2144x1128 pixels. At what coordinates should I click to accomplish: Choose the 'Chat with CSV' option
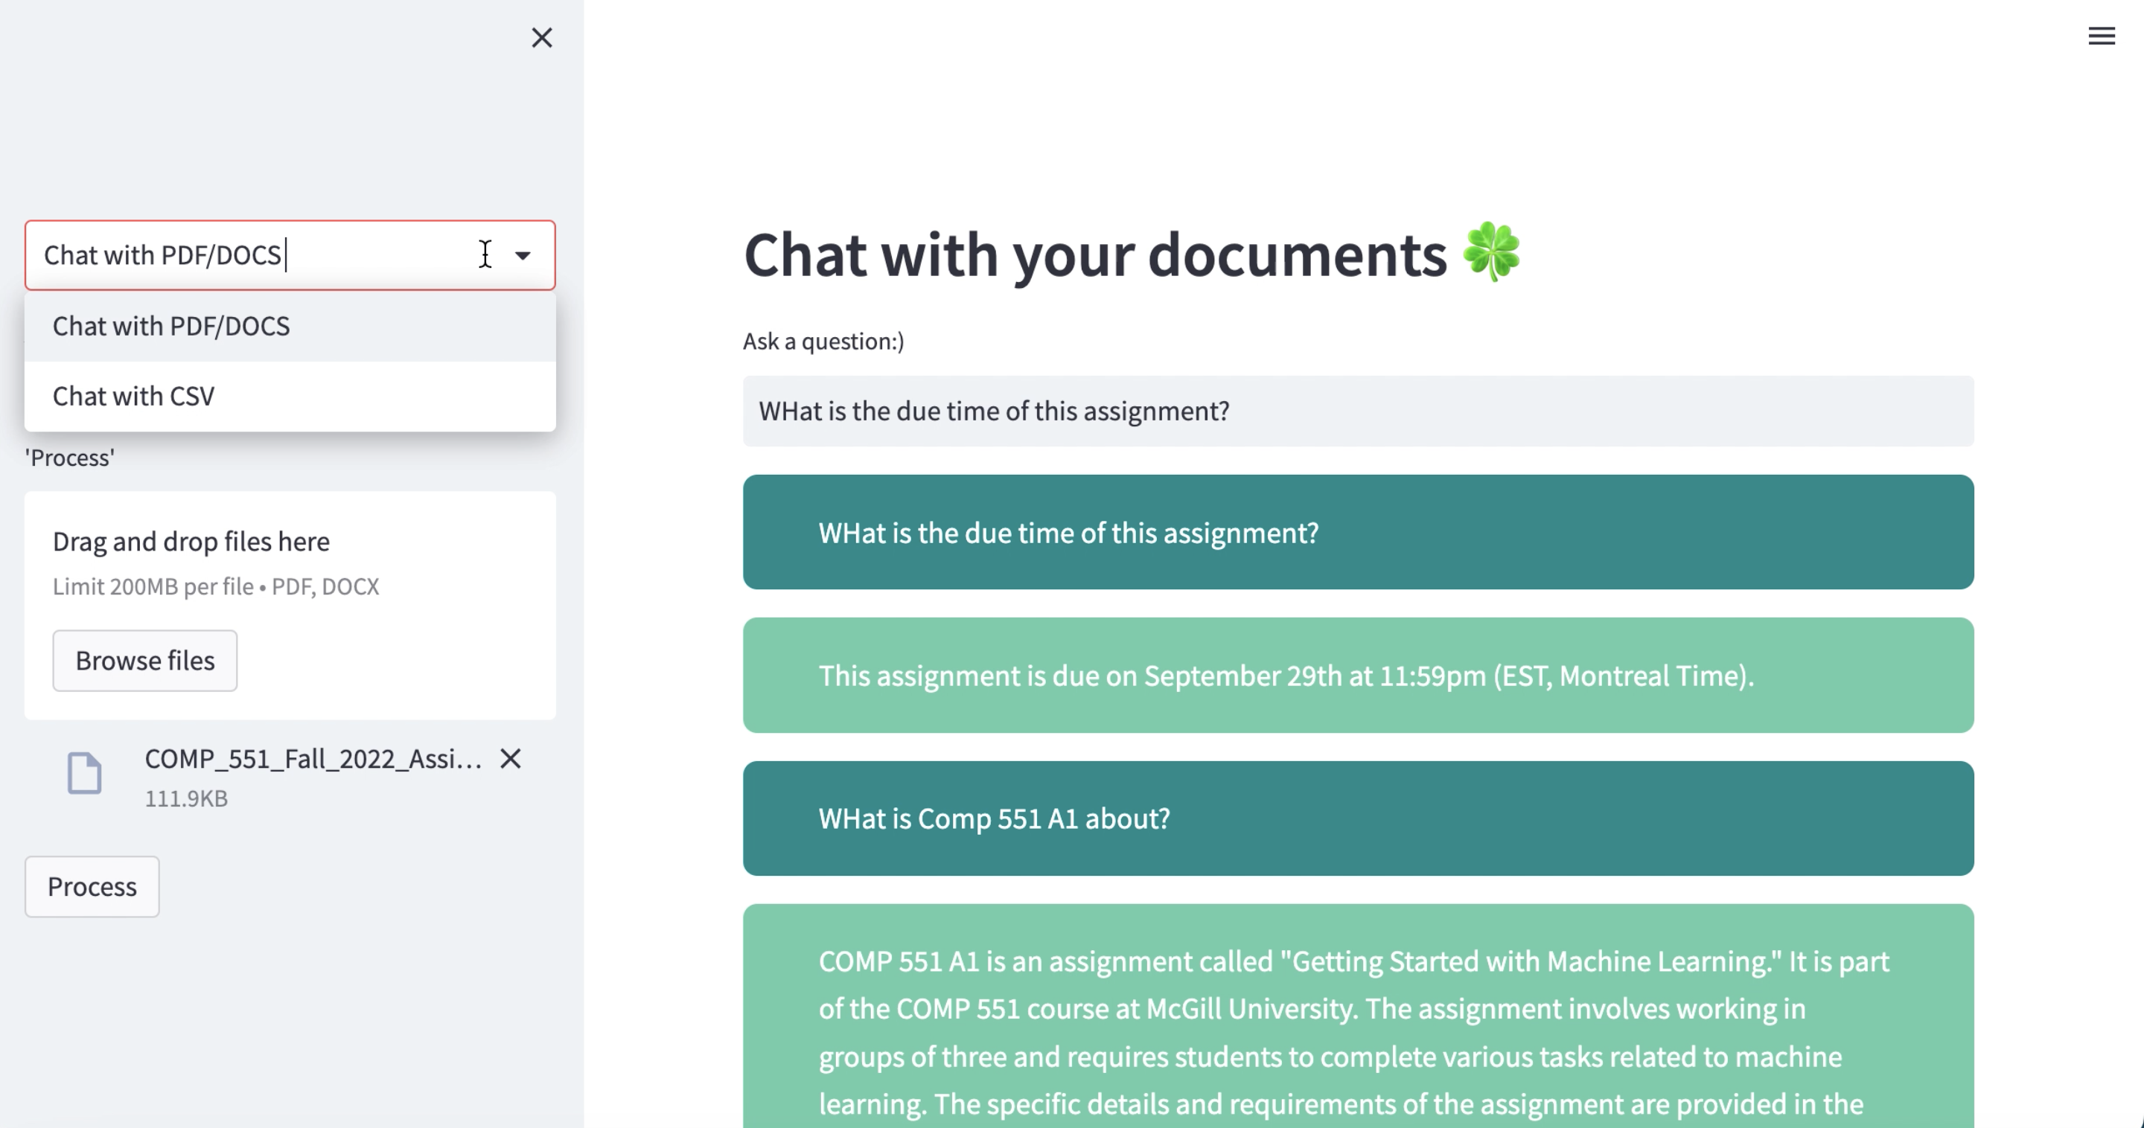pyautogui.click(x=134, y=396)
